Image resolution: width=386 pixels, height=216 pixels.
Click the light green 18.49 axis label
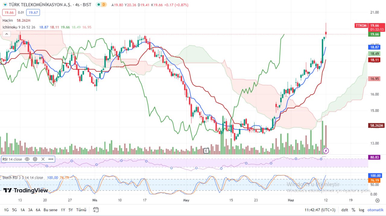coord(375,53)
